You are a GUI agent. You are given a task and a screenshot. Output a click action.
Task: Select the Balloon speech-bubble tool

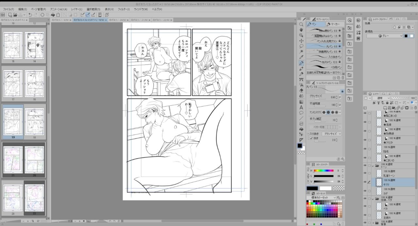(301, 113)
